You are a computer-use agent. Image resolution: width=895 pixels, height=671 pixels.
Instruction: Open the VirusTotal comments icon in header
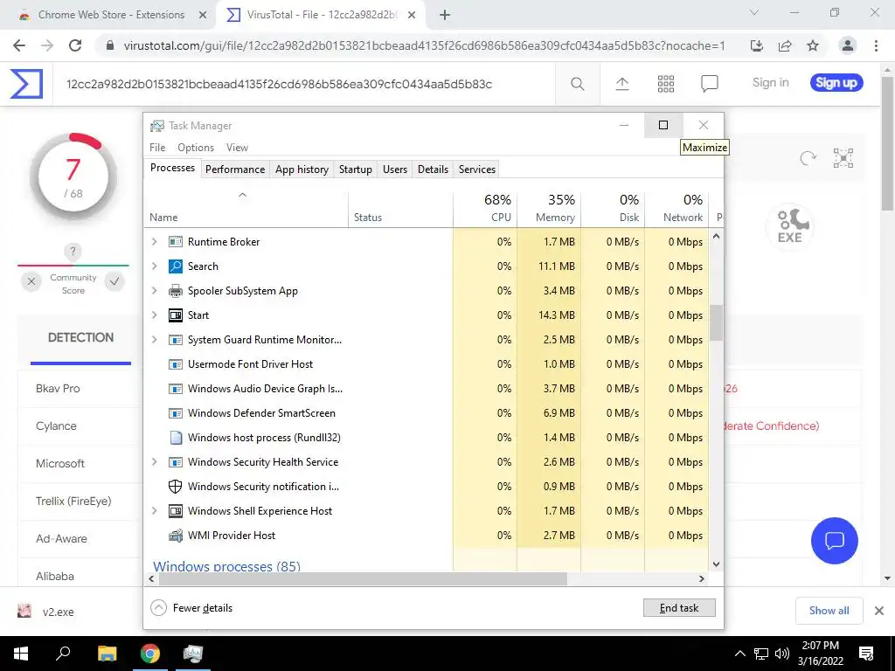[709, 84]
